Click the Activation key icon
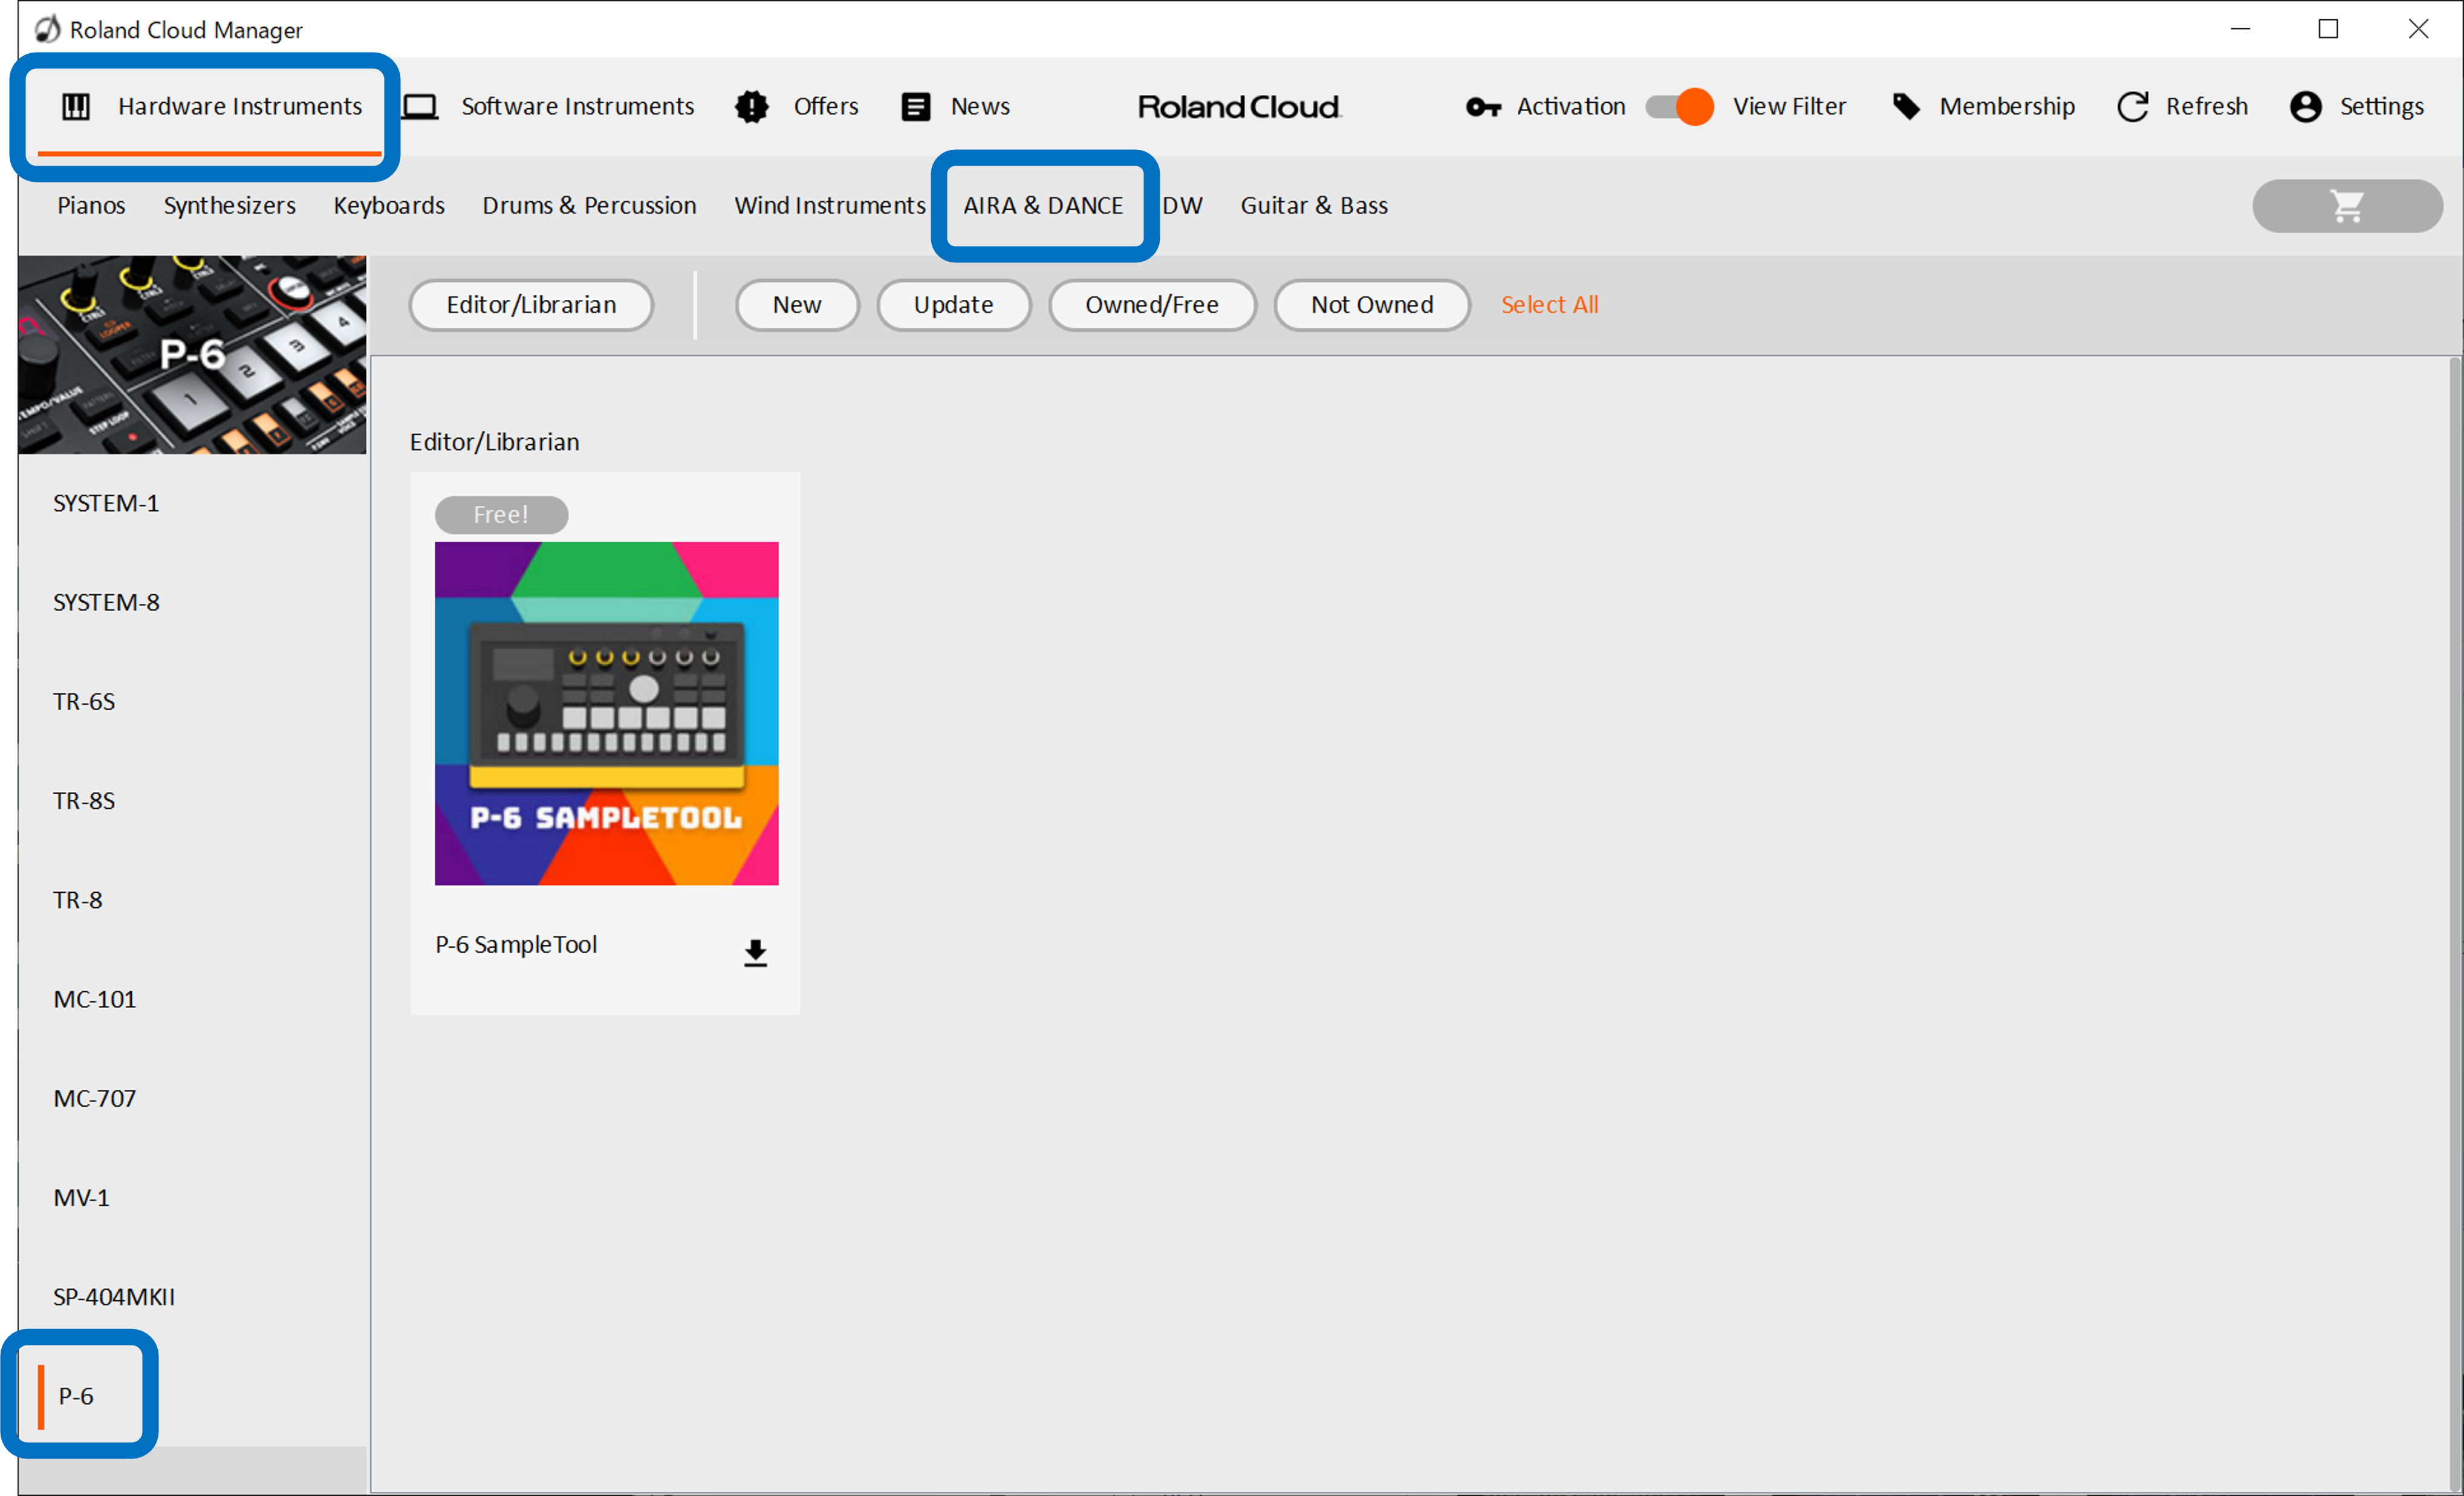Screen dimensions: 2464x1496 [x=1482, y=107]
